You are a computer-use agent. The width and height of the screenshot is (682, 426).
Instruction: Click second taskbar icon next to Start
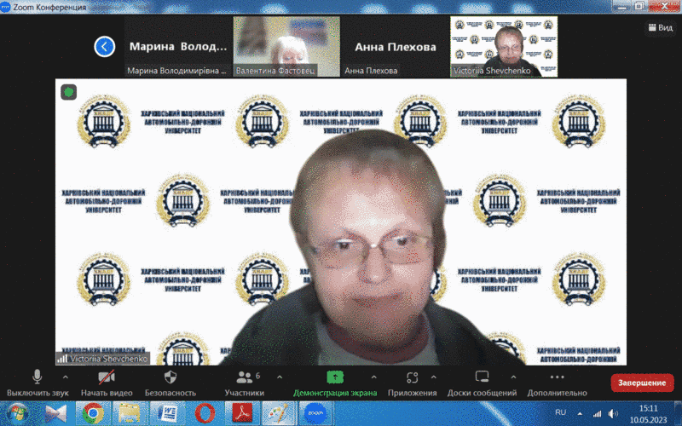55,413
